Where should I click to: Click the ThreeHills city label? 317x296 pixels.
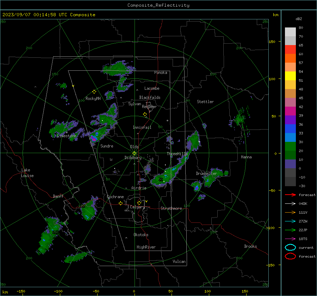177,154
